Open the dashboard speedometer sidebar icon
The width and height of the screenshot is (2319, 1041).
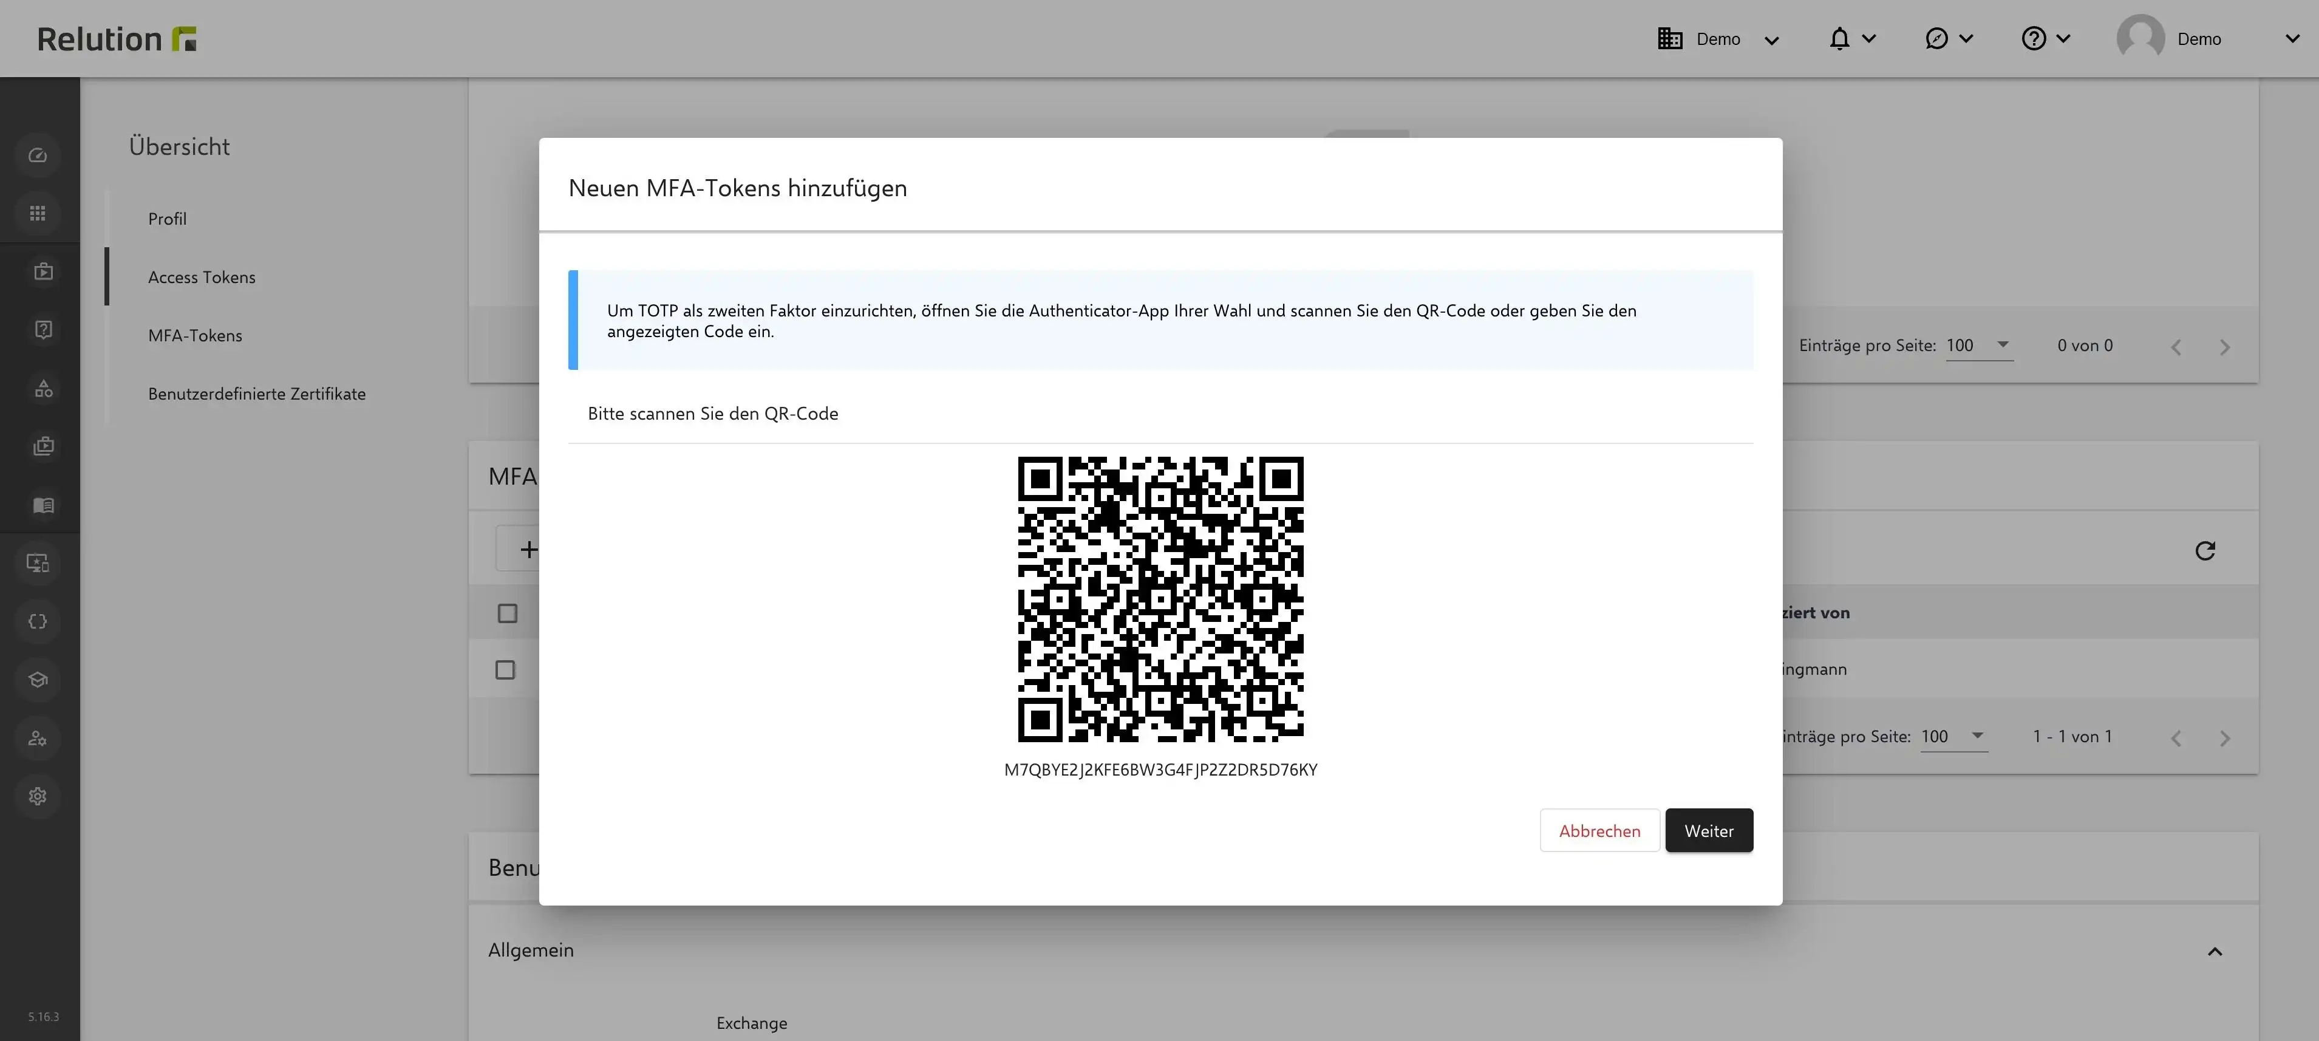tap(38, 155)
